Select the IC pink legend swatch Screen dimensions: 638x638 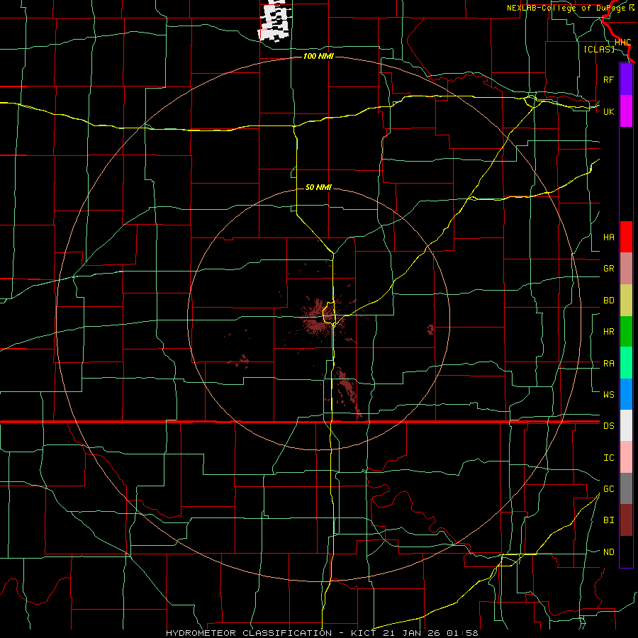pos(626,457)
